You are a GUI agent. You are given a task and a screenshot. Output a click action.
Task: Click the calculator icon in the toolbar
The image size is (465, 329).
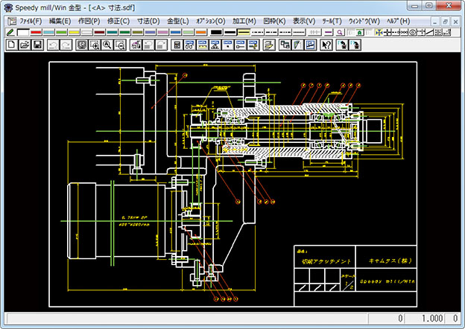[177, 45]
